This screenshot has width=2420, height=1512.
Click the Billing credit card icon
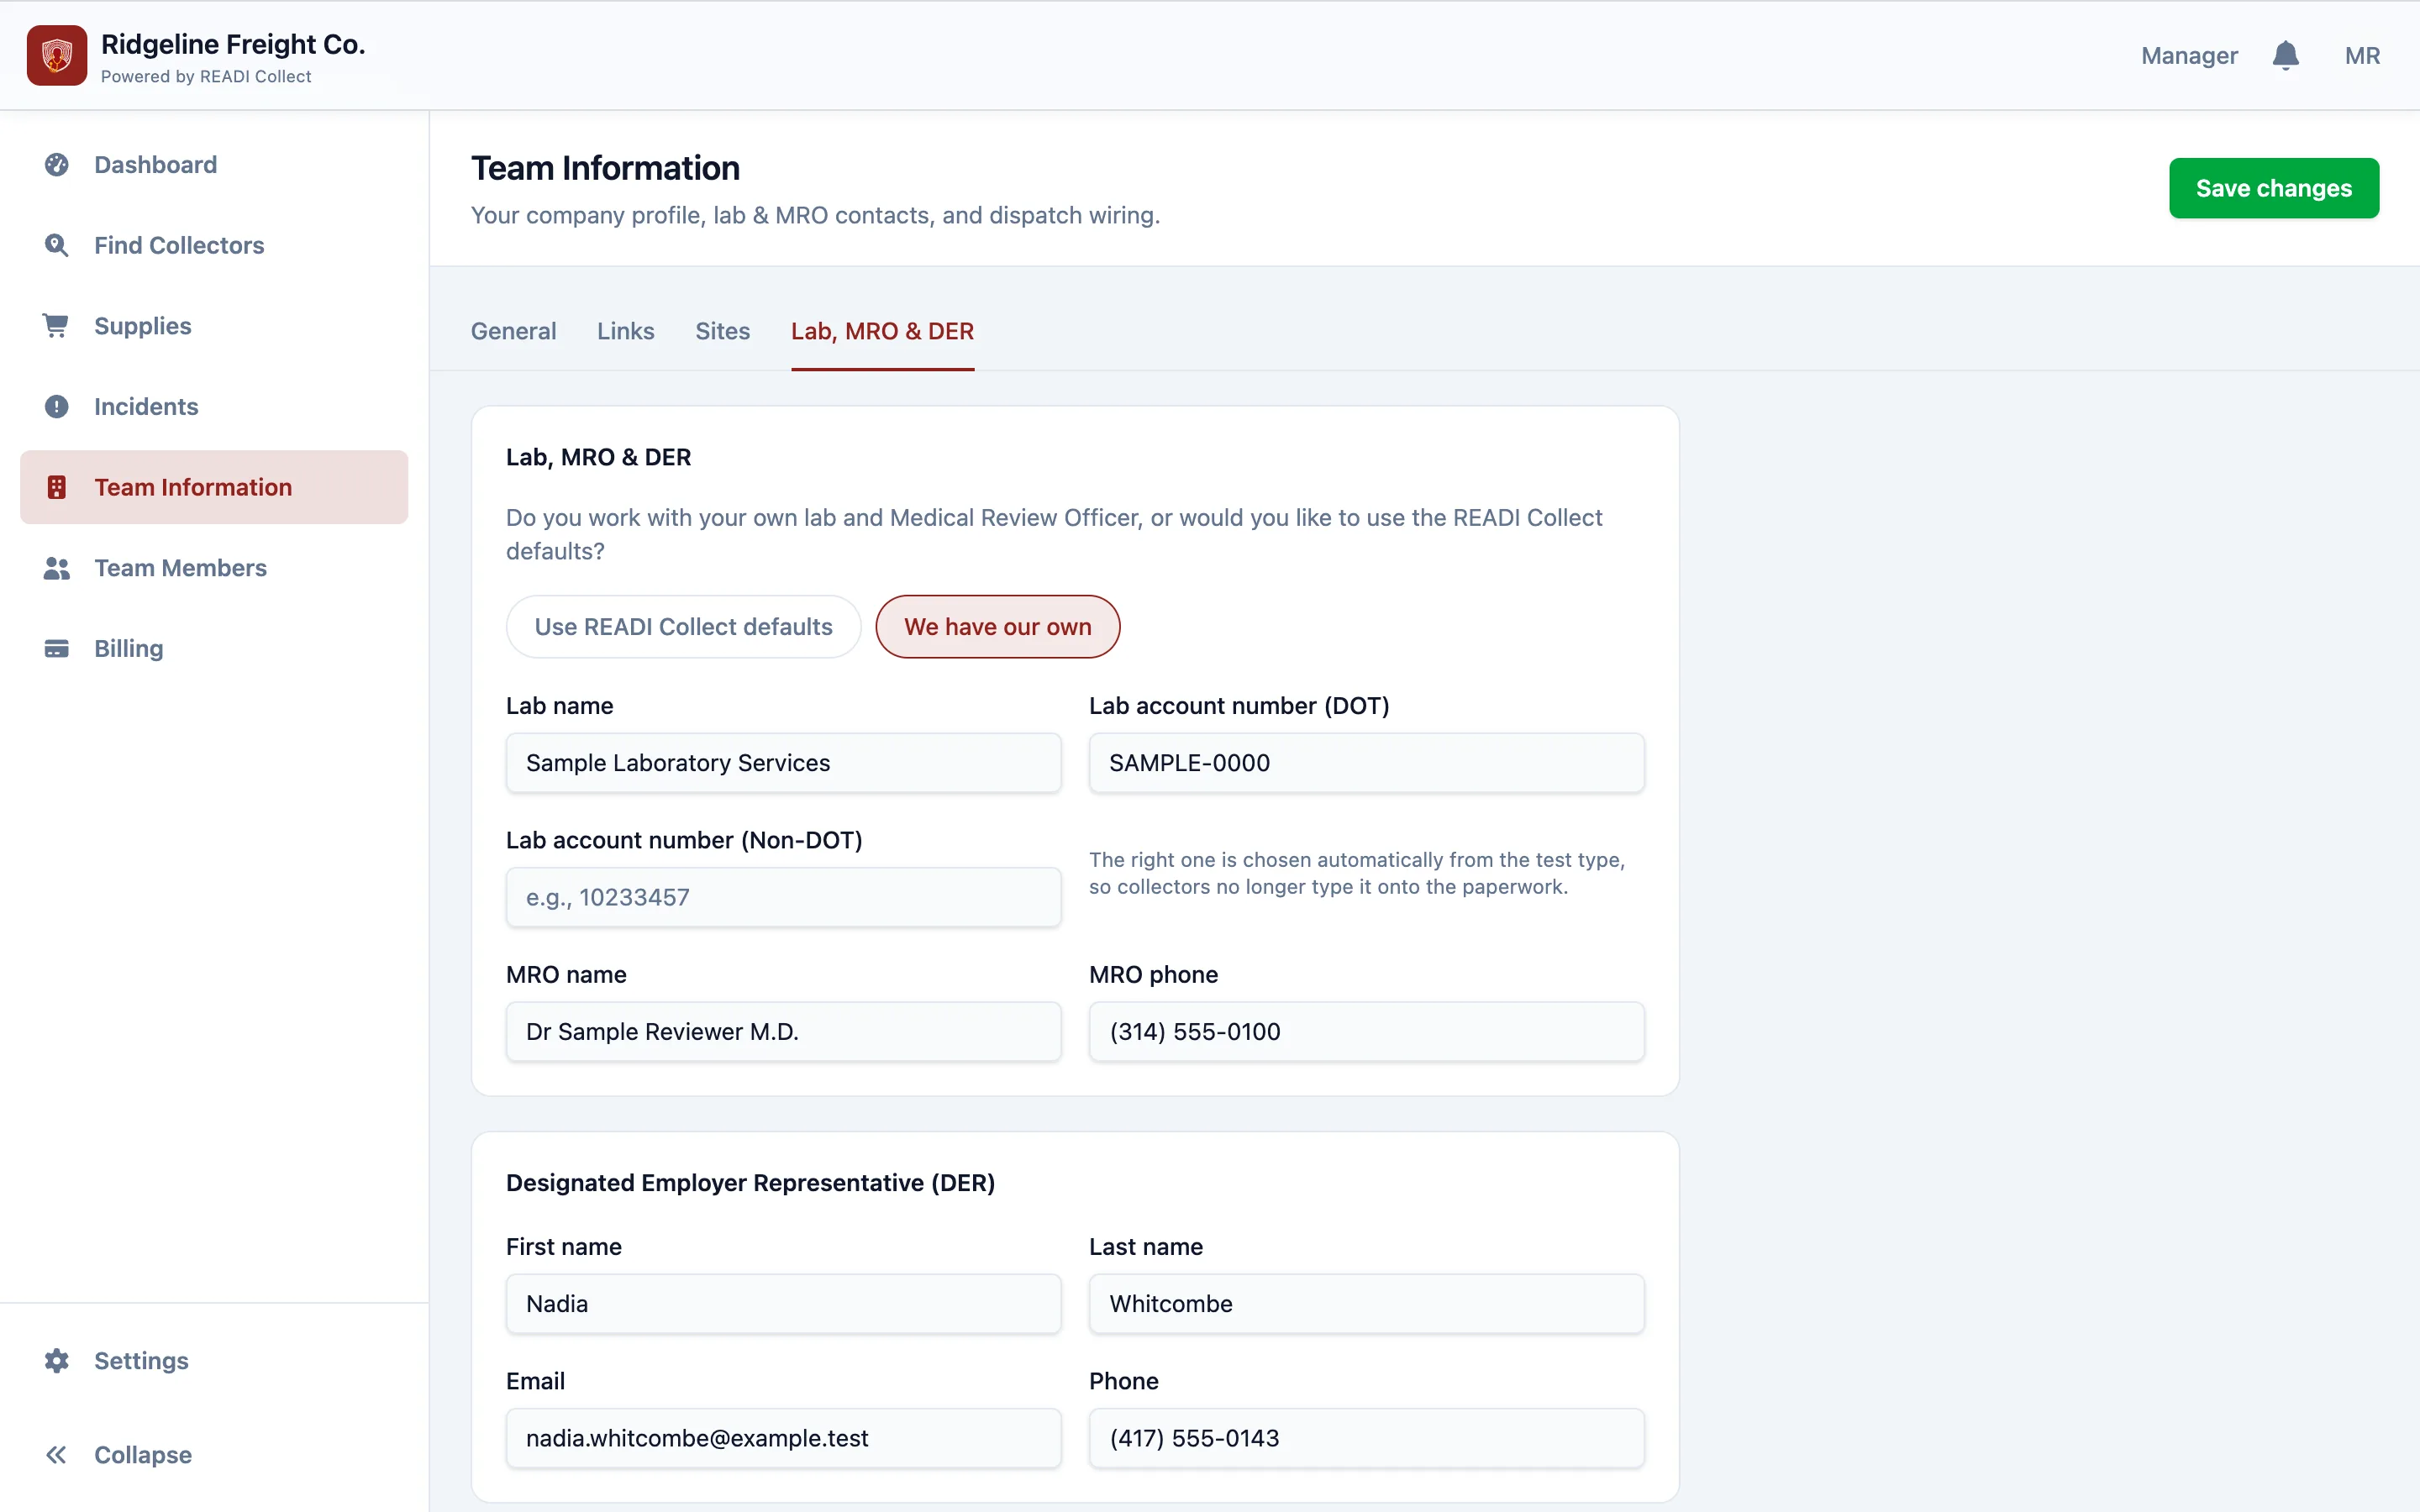57,649
